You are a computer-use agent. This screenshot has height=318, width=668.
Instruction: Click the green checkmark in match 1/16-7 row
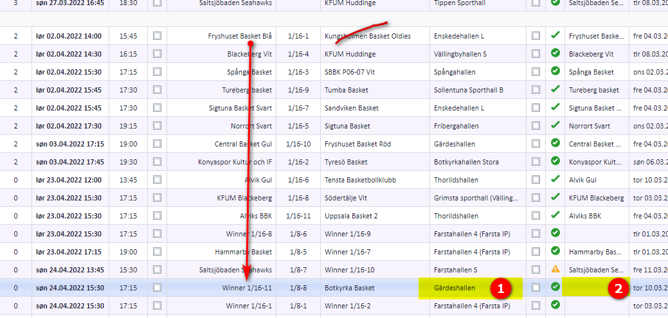click(555, 107)
